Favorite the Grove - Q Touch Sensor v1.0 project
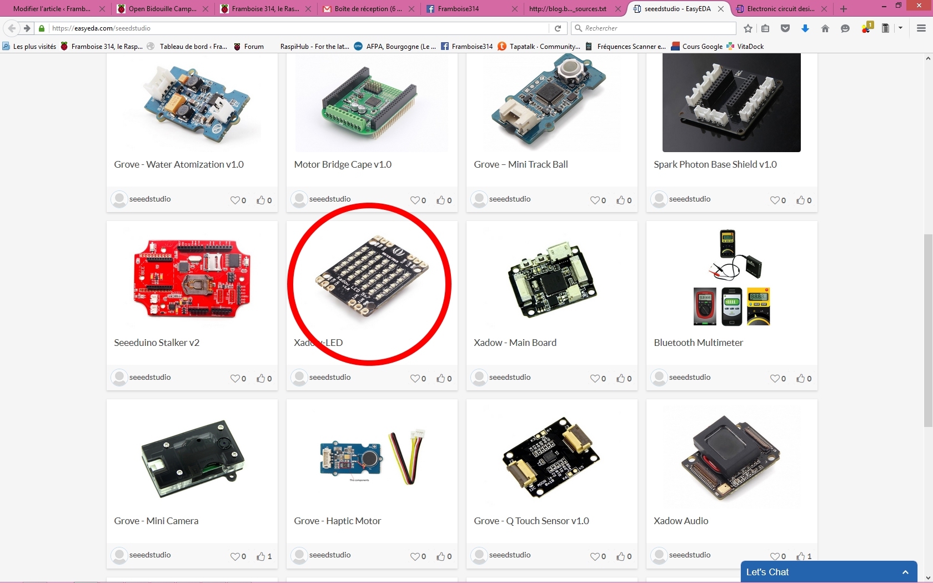The width and height of the screenshot is (933, 583). [x=595, y=556]
